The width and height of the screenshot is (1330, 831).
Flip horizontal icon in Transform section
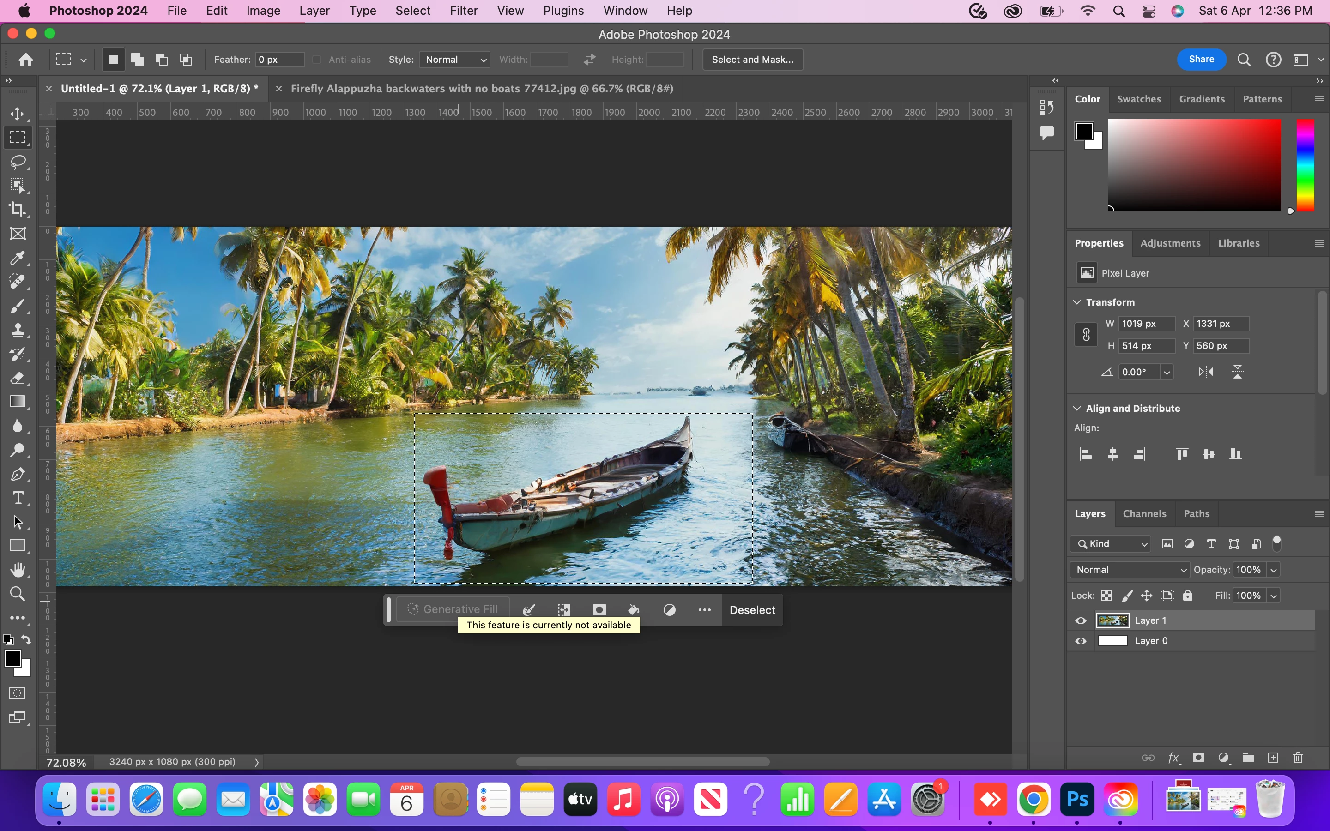click(x=1206, y=372)
